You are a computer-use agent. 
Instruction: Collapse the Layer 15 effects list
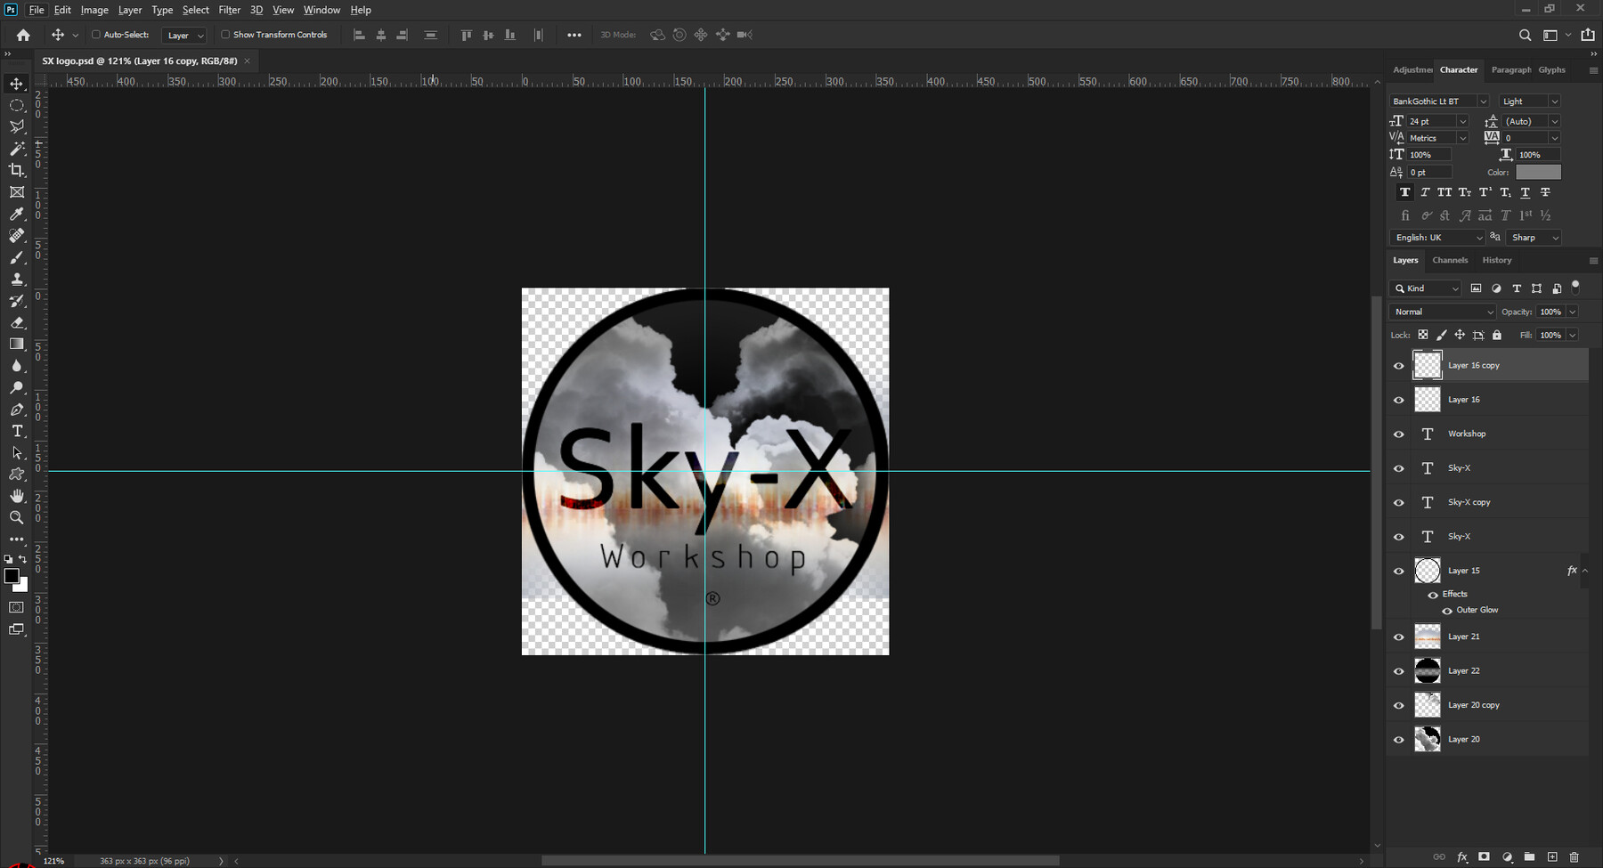point(1583,571)
